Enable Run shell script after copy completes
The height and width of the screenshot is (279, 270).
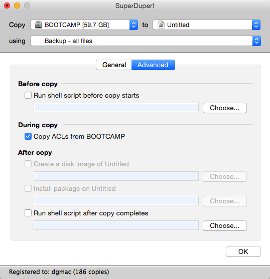28,213
